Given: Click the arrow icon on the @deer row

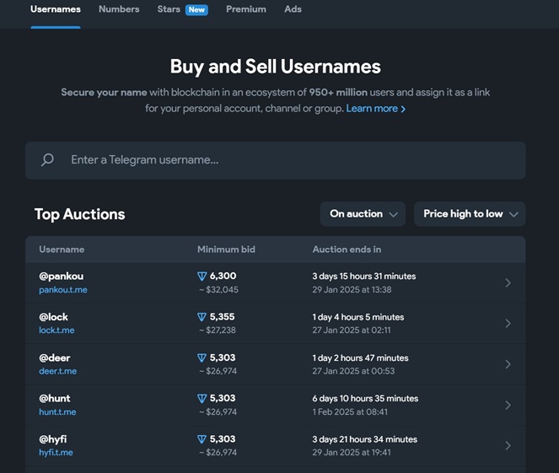Looking at the screenshot, I should click(x=508, y=364).
